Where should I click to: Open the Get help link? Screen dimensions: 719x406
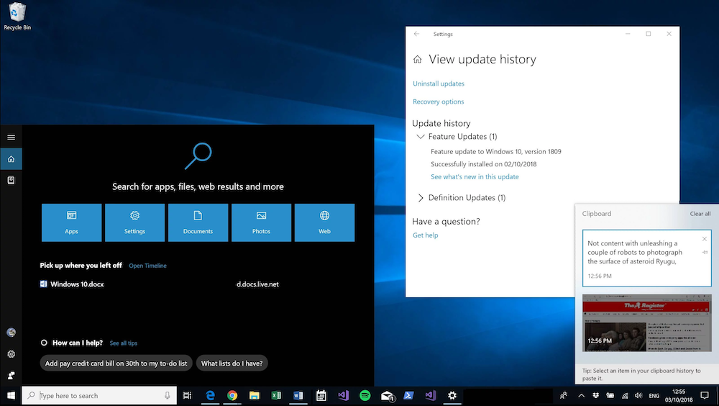point(426,235)
